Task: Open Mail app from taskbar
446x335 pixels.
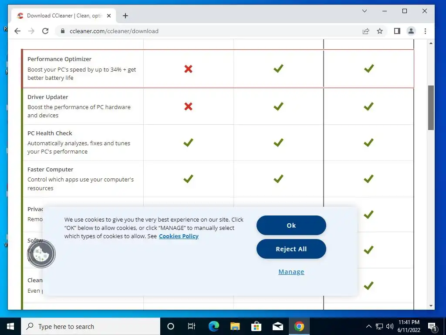Action: (x=277, y=326)
